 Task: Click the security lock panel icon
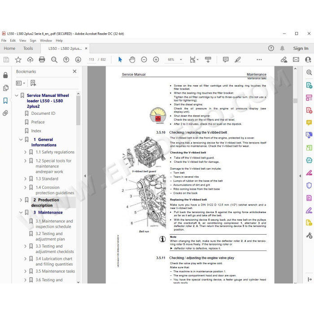[x=5, y=75]
